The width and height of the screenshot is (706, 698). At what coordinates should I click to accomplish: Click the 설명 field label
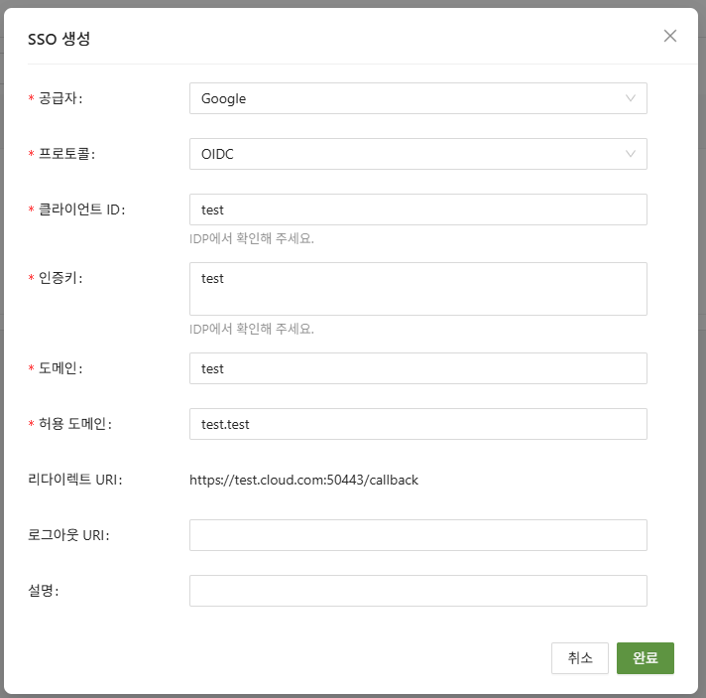point(44,591)
